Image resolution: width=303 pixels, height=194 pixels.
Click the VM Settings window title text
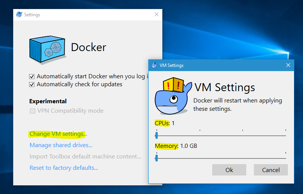coord(171,65)
